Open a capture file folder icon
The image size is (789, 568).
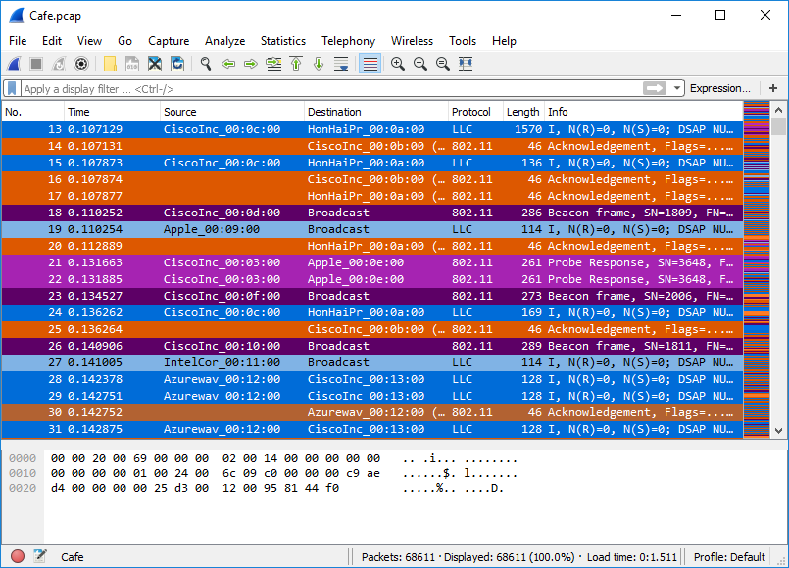tap(110, 64)
